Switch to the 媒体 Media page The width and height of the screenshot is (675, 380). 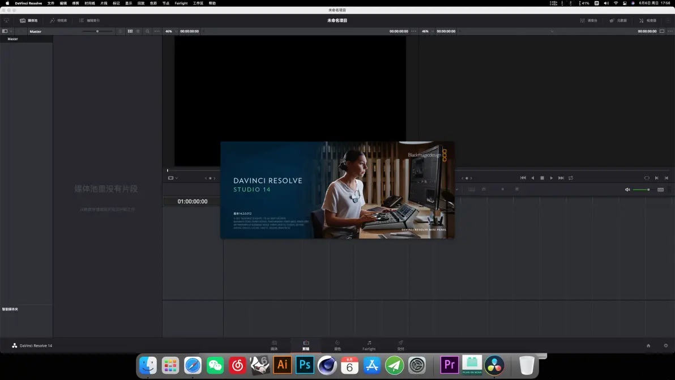pyautogui.click(x=274, y=345)
